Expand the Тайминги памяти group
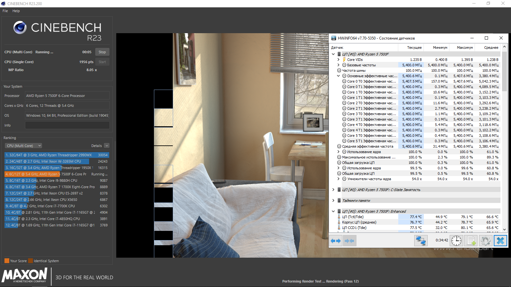This screenshot has width=511, height=287. 333,201
